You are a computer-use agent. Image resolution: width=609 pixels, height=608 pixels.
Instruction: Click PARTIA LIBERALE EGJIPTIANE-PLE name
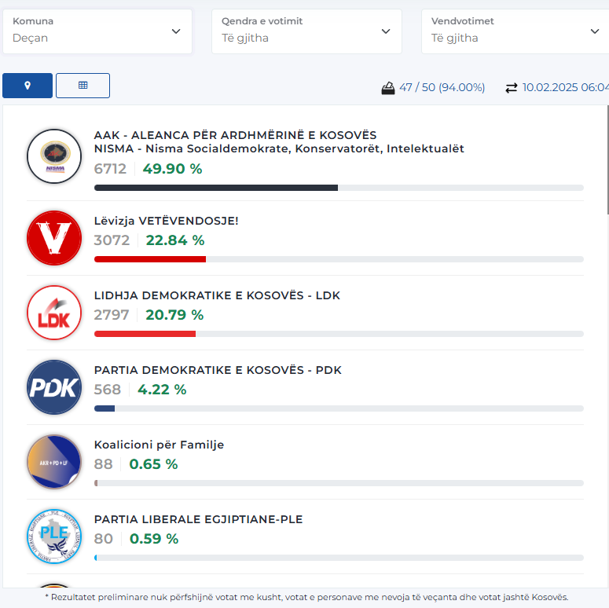click(198, 519)
